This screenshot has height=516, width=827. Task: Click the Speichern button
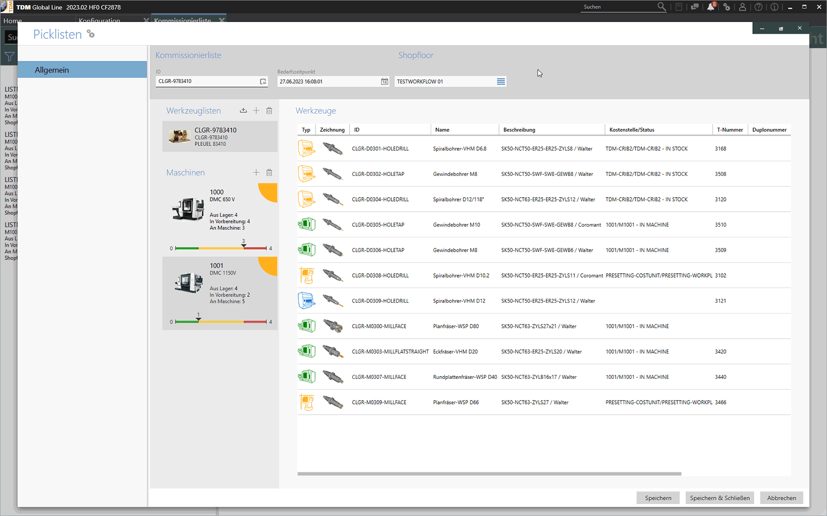click(x=658, y=498)
